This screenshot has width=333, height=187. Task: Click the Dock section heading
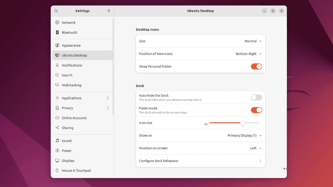pyautogui.click(x=140, y=86)
